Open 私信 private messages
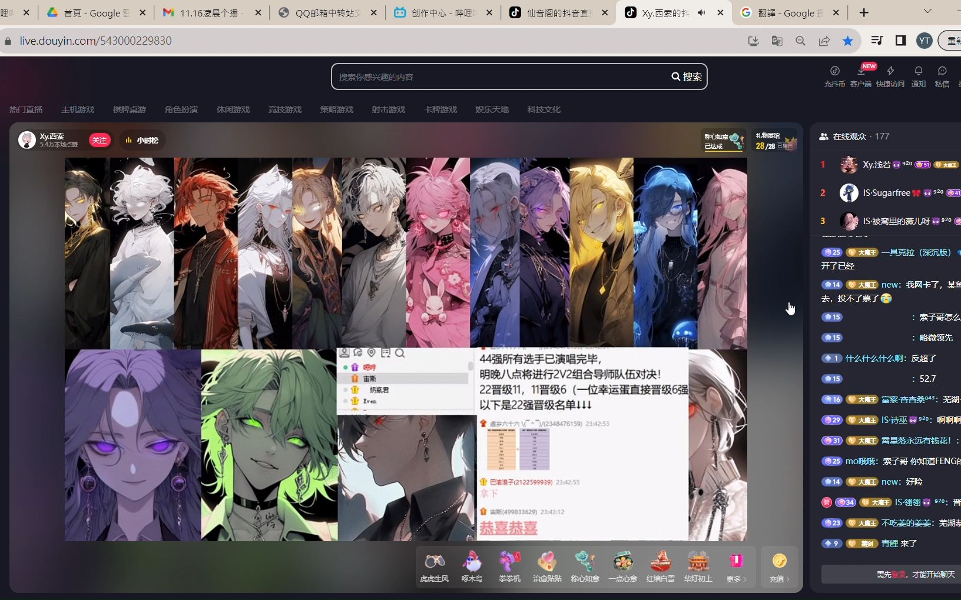961x600 pixels. pos(942,76)
